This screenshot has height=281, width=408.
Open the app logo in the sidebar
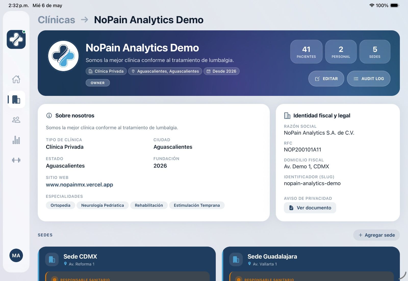(16, 39)
